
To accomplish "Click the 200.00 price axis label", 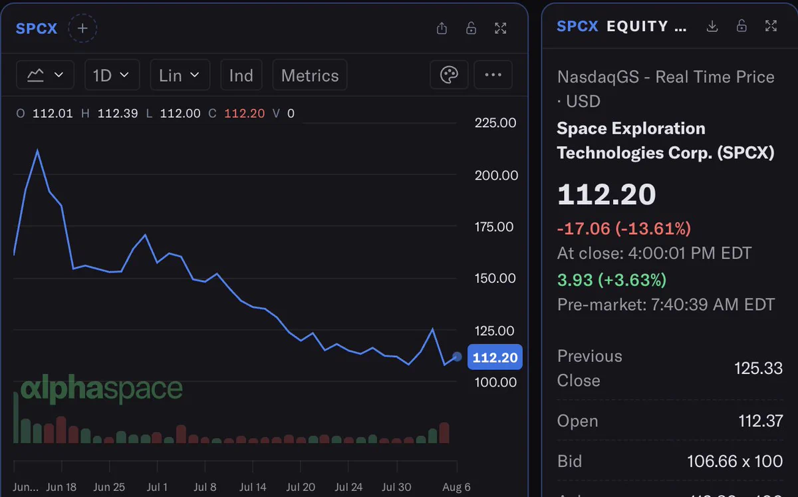I will (496, 175).
